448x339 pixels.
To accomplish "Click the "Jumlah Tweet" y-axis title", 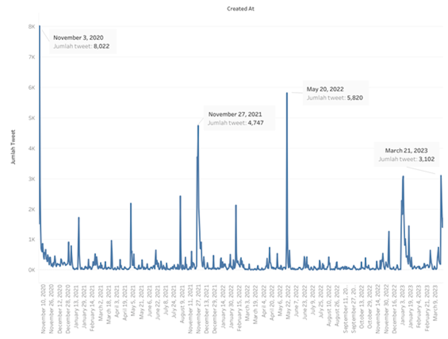I will 14,148.
